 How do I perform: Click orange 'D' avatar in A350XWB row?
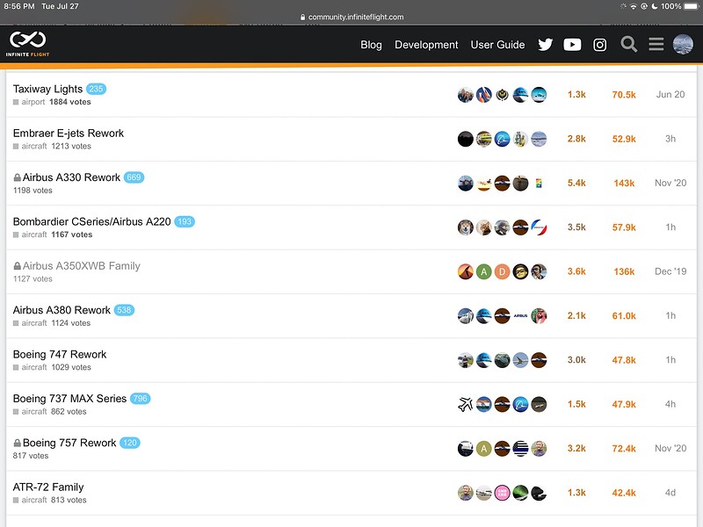502,271
